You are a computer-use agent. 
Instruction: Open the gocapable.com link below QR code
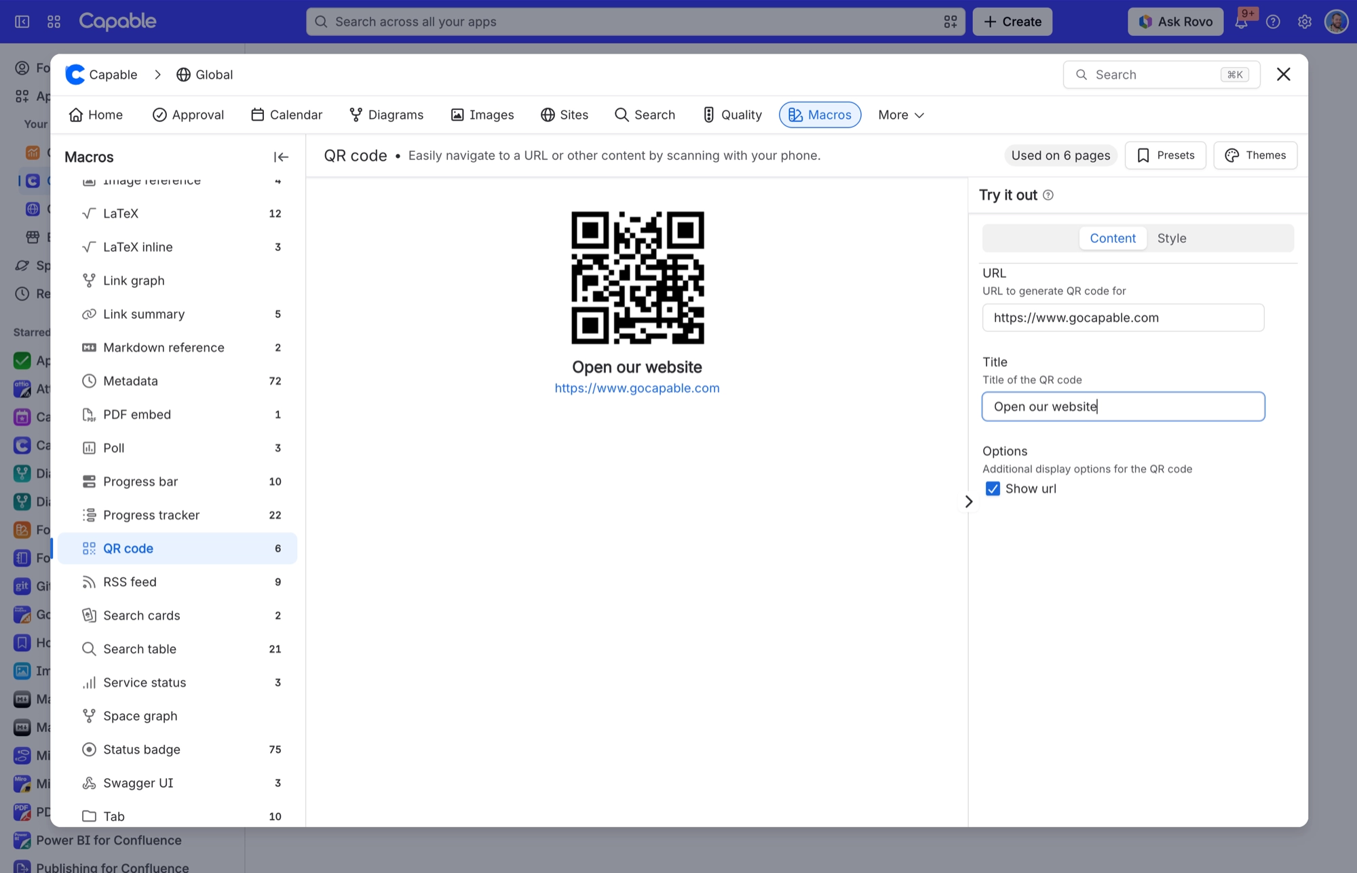637,389
